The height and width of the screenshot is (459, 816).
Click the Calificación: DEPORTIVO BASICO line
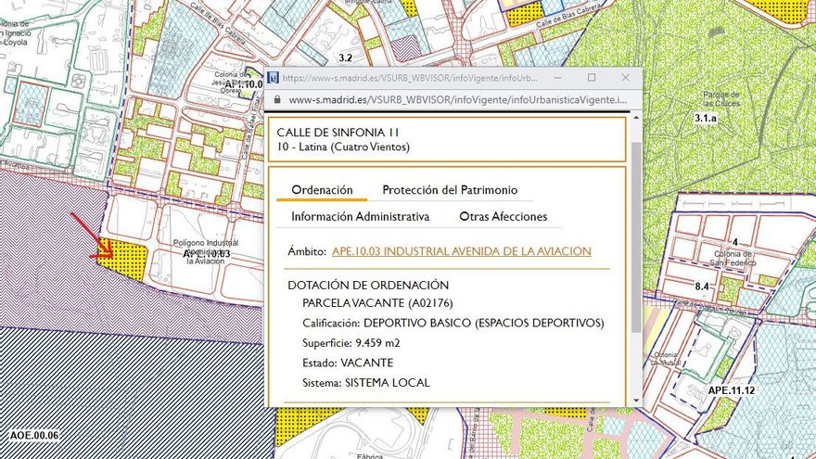pyautogui.click(x=453, y=324)
